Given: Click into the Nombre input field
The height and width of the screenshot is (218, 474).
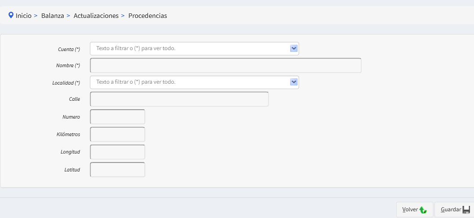Looking at the screenshot, I should click(226, 65).
